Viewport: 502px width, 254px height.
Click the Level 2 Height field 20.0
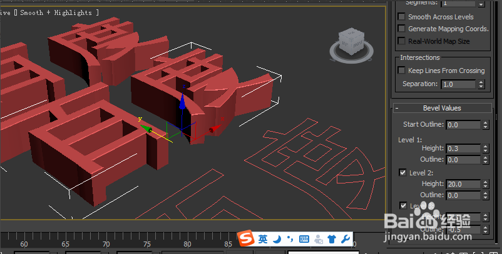(x=463, y=184)
